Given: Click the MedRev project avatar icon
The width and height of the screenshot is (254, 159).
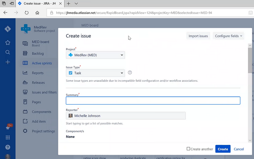Looking at the screenshot, I should tap(26, 29).
